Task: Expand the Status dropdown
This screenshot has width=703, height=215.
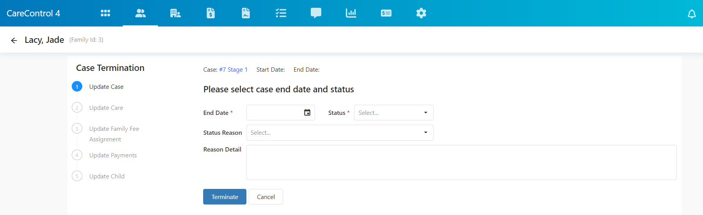Action: (393, 113)
